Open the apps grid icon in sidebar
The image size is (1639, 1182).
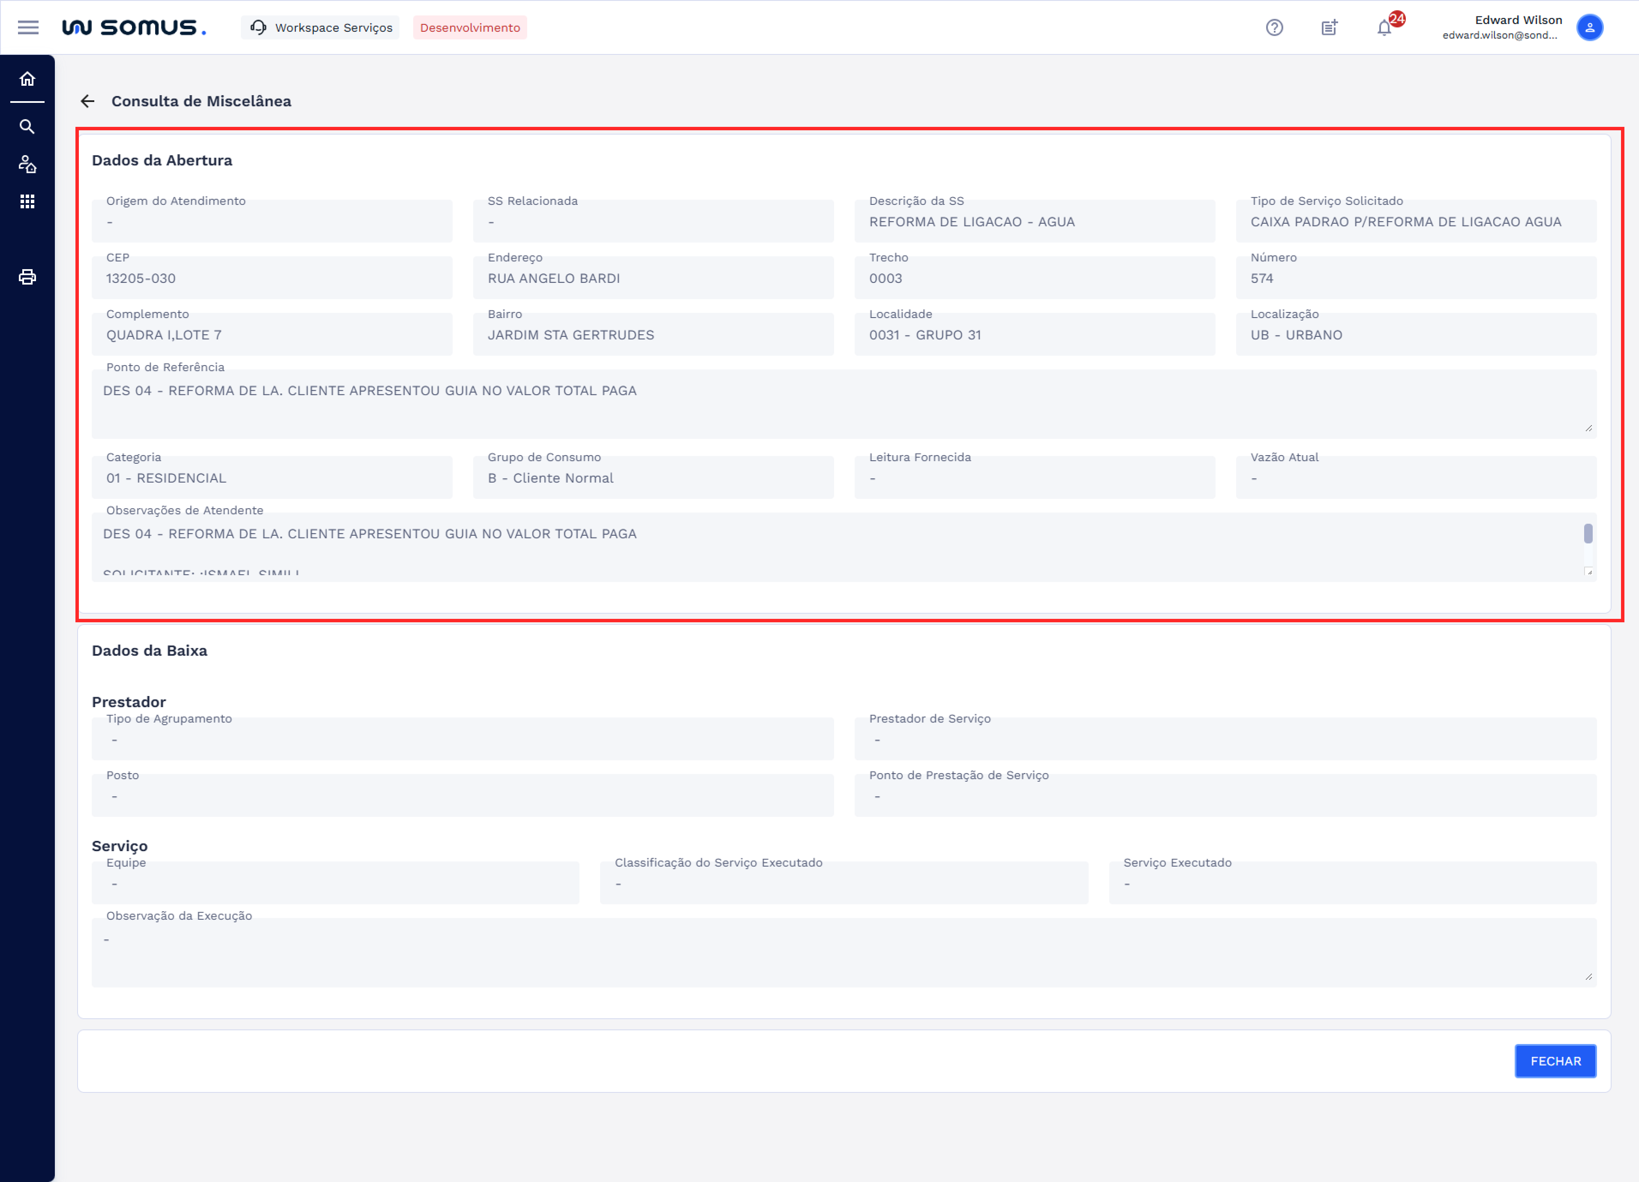(27, 201)
